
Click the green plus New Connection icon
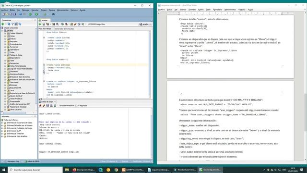[3, 24]
